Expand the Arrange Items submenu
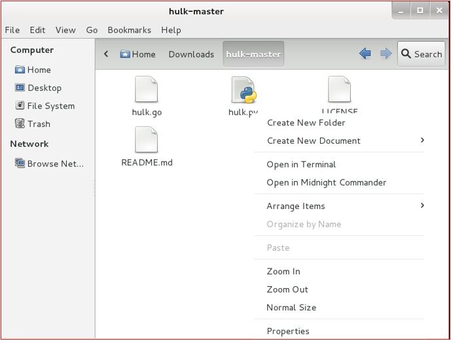This screenshot has width=451, height=341. pyautogui.click(x=340, y=206)
